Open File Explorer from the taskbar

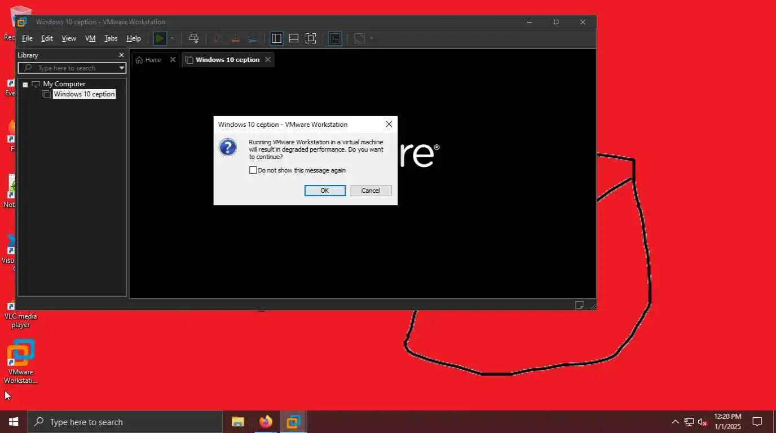(x=238, y=422)
